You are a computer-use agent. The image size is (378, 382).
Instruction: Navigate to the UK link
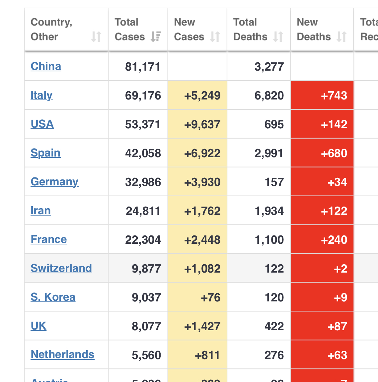[x=38, y=326]
